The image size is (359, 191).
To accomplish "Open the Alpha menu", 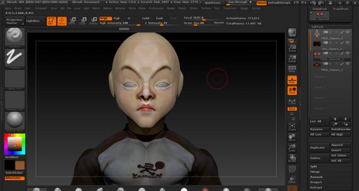I will click(x=8, y=8).
